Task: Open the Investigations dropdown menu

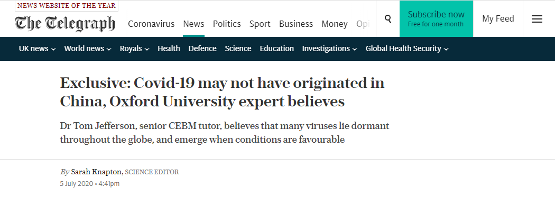Action: pyautogui.click(x=329, y=48)
